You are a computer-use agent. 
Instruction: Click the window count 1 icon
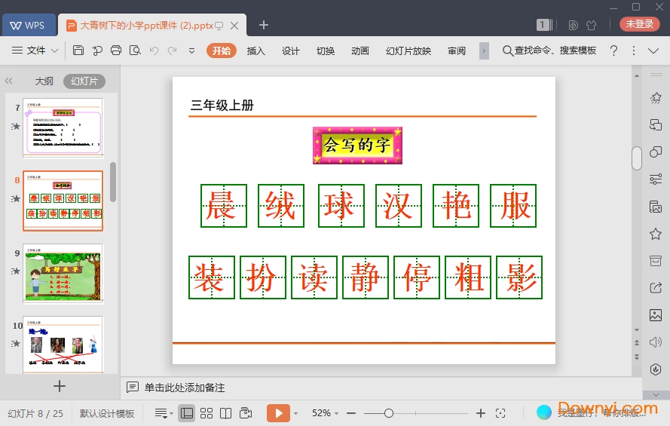click(544, 25)
